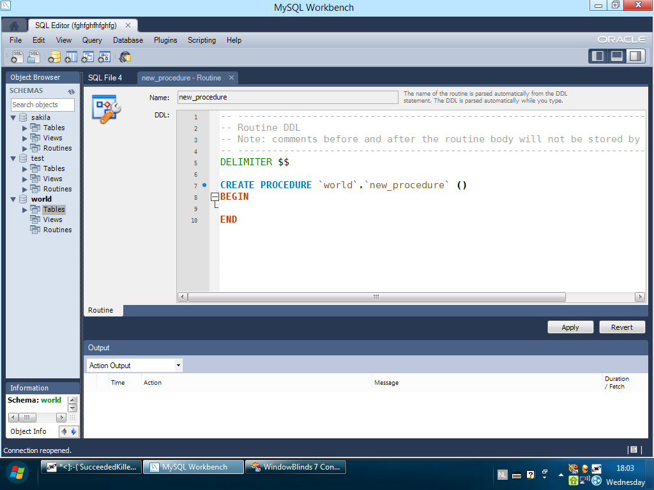Viewport: 654px width, 490px height.
Task: Toggle the left sidebar panel
Action: 598,56
